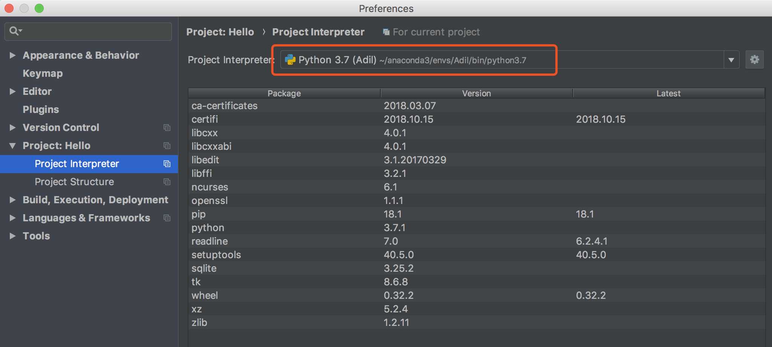Click the copy icon beside Project Interpreter item
Viewport: 772px width, 347px height.
(x=167, y=164)
